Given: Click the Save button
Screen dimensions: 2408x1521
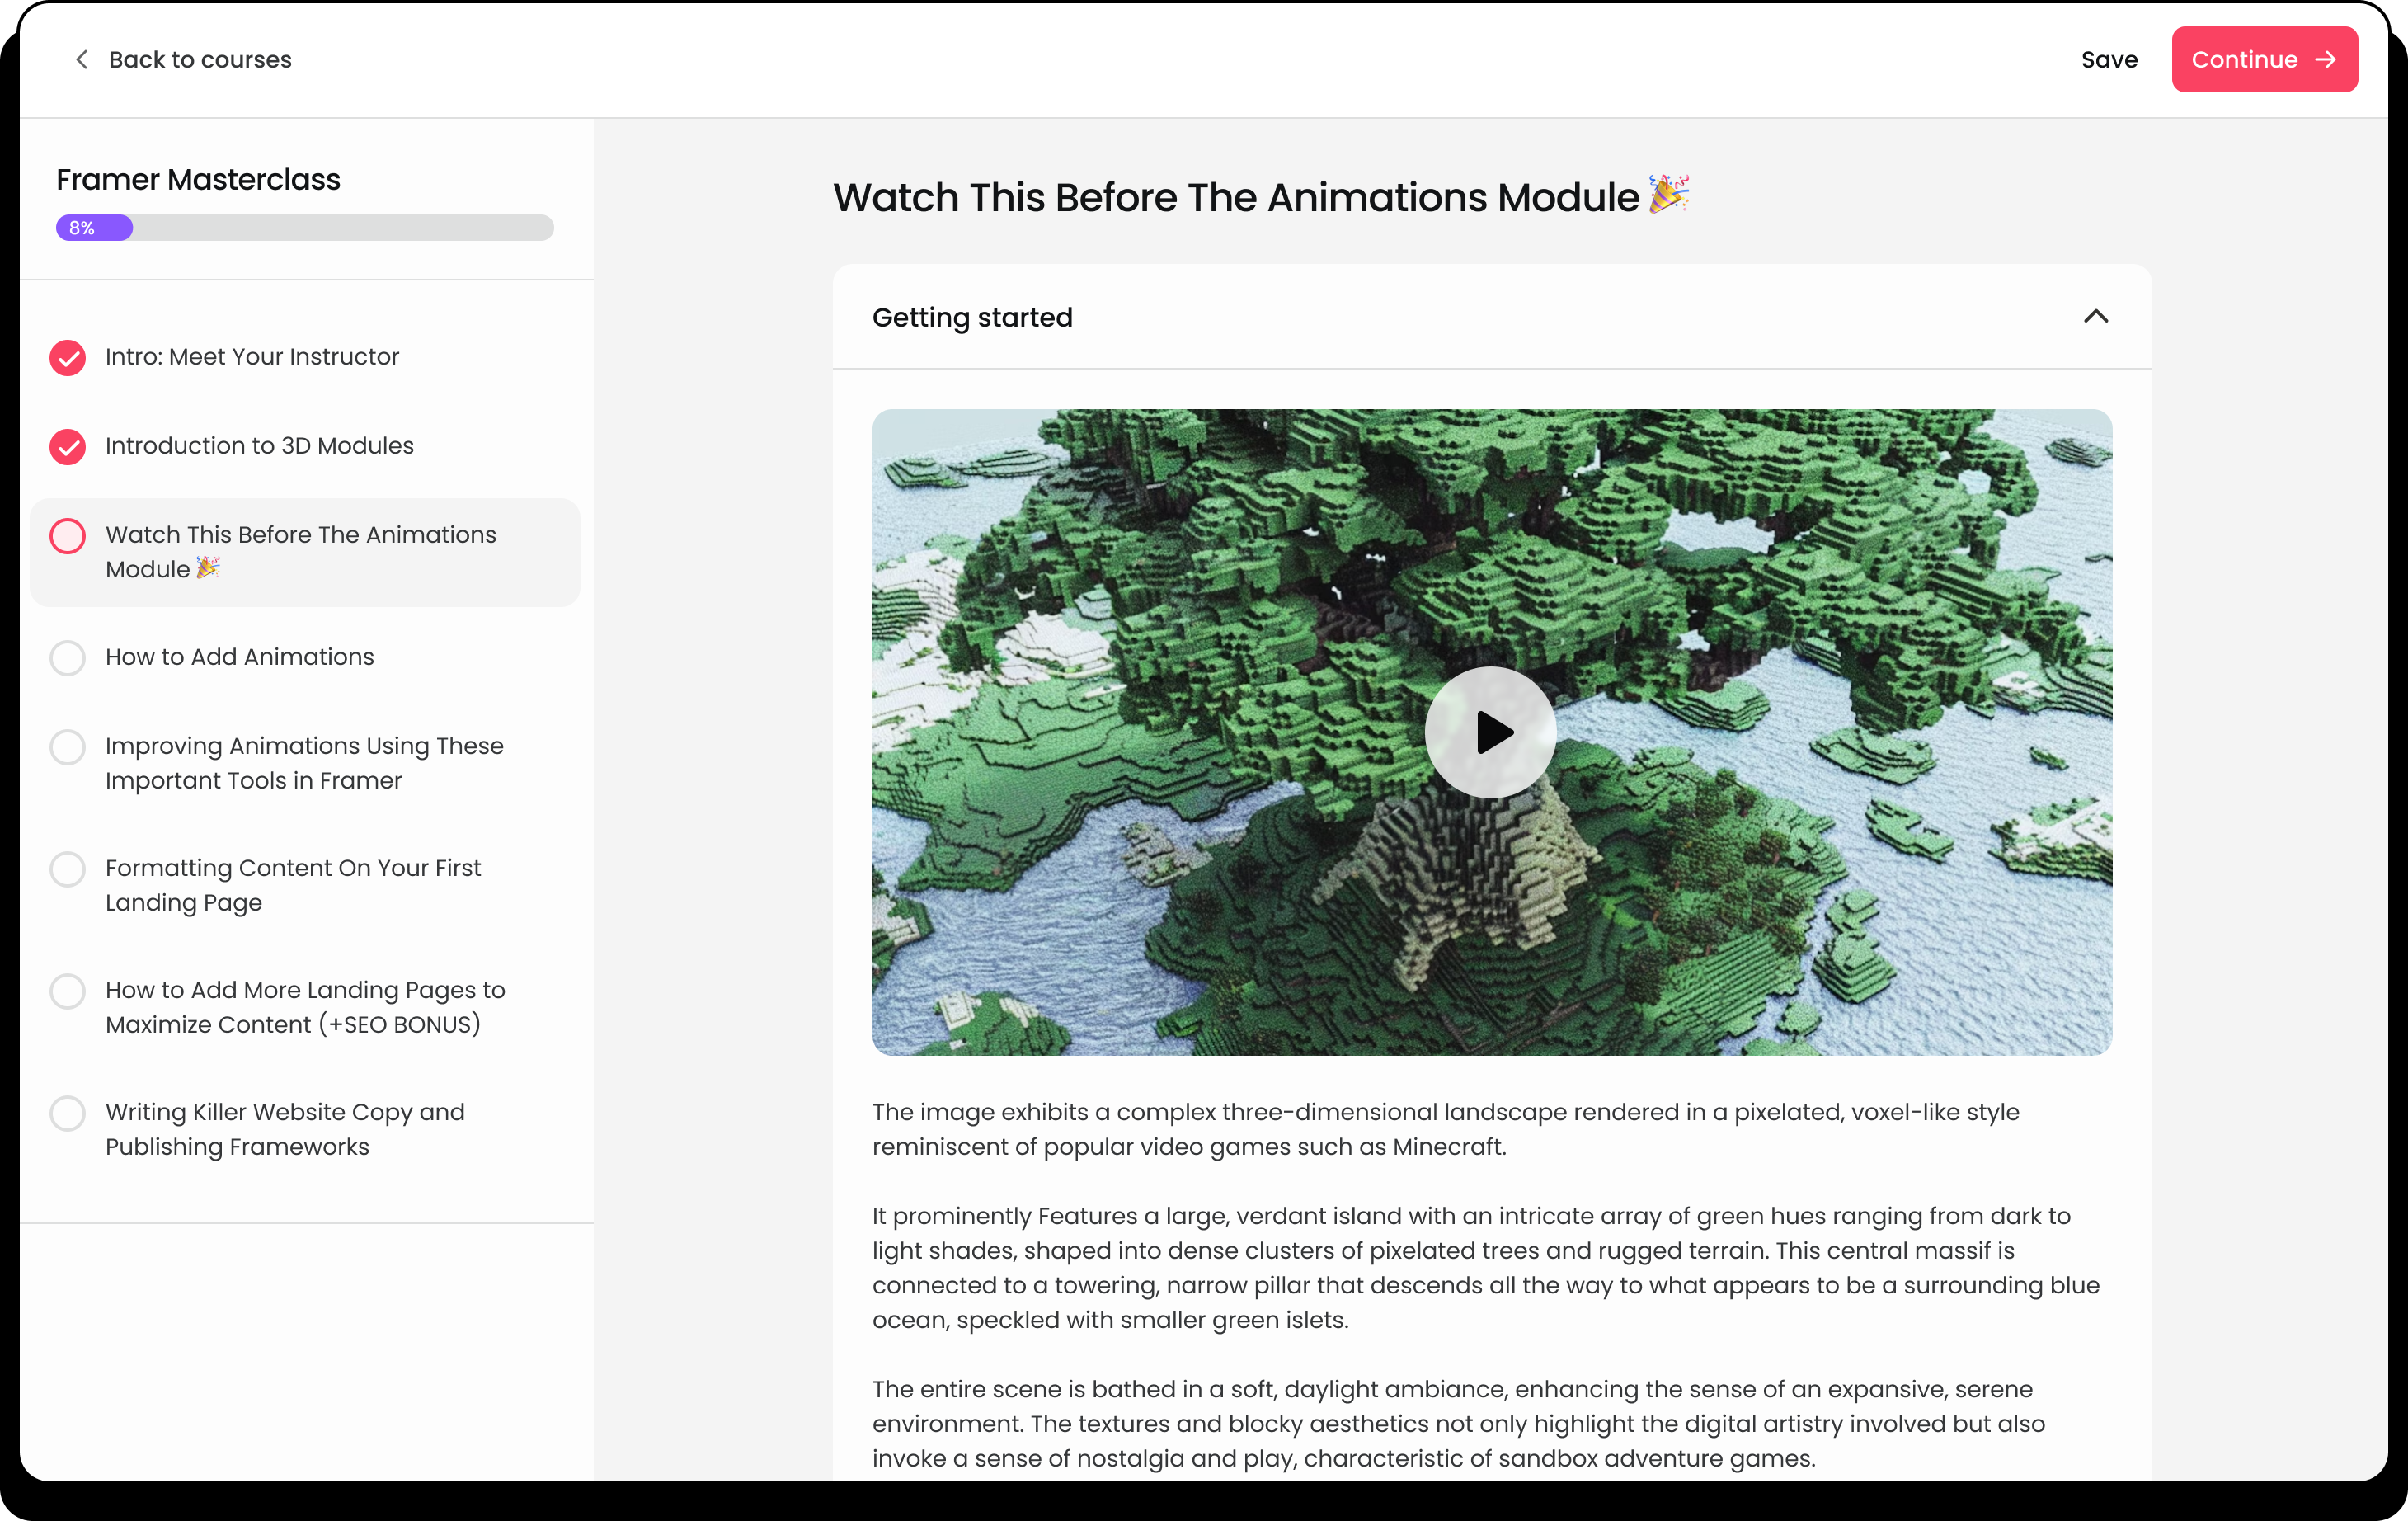Looking at the screenshot, I should click(2109, 60).
